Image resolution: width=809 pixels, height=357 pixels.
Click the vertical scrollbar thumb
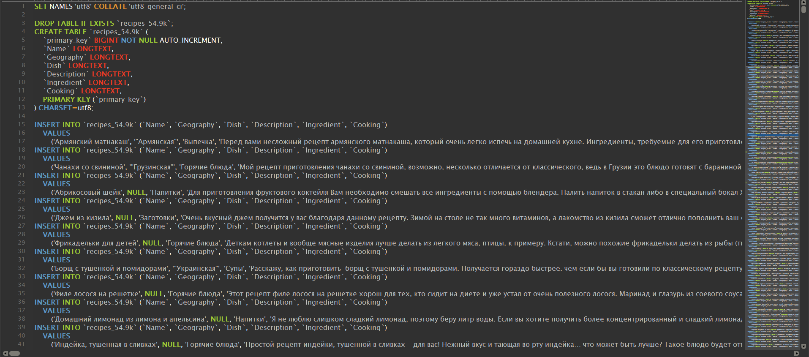click(804, 10)
